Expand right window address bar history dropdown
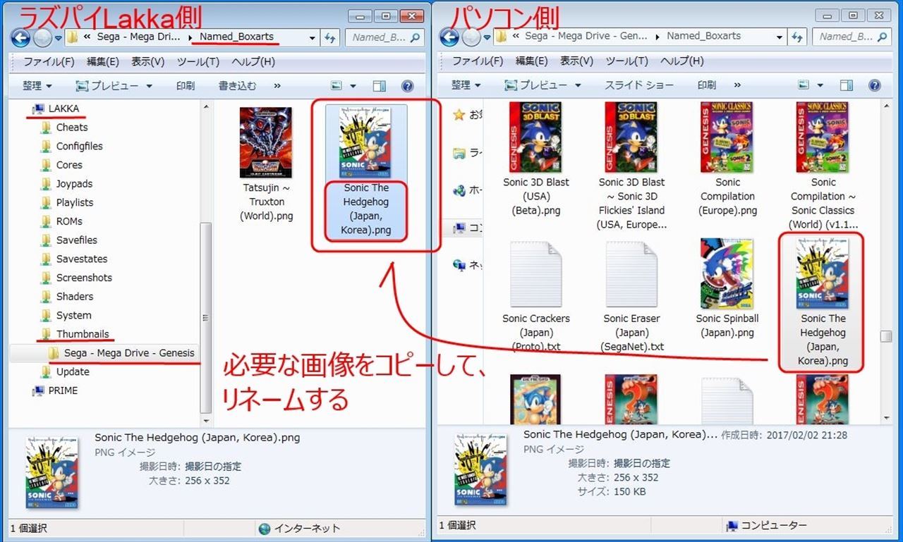Image resolution: width=903 pixels, height=542 pixels. (x=779, y=37)
